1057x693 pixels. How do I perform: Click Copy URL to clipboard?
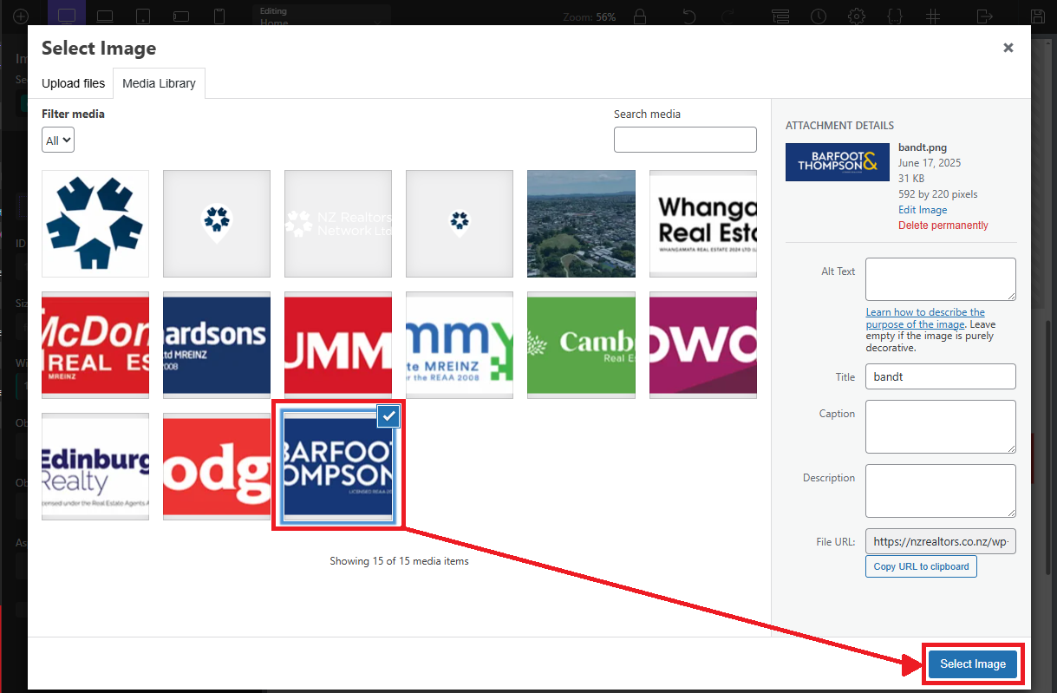pos(921,566)
